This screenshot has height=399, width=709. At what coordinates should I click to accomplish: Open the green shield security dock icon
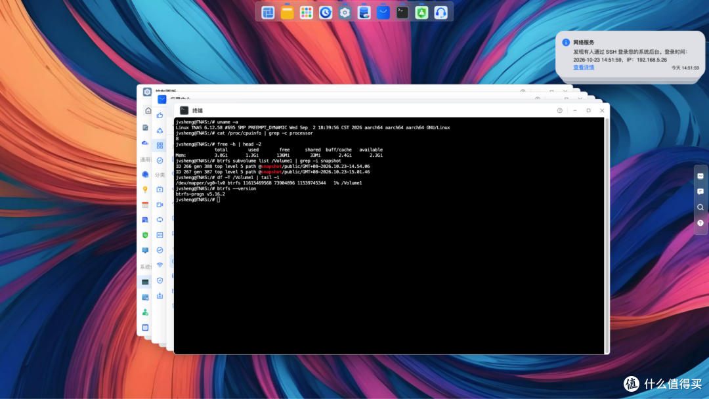click(421, 12)
